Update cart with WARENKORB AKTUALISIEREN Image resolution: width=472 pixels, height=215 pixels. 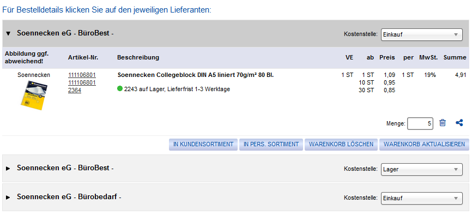click(424, 145)
